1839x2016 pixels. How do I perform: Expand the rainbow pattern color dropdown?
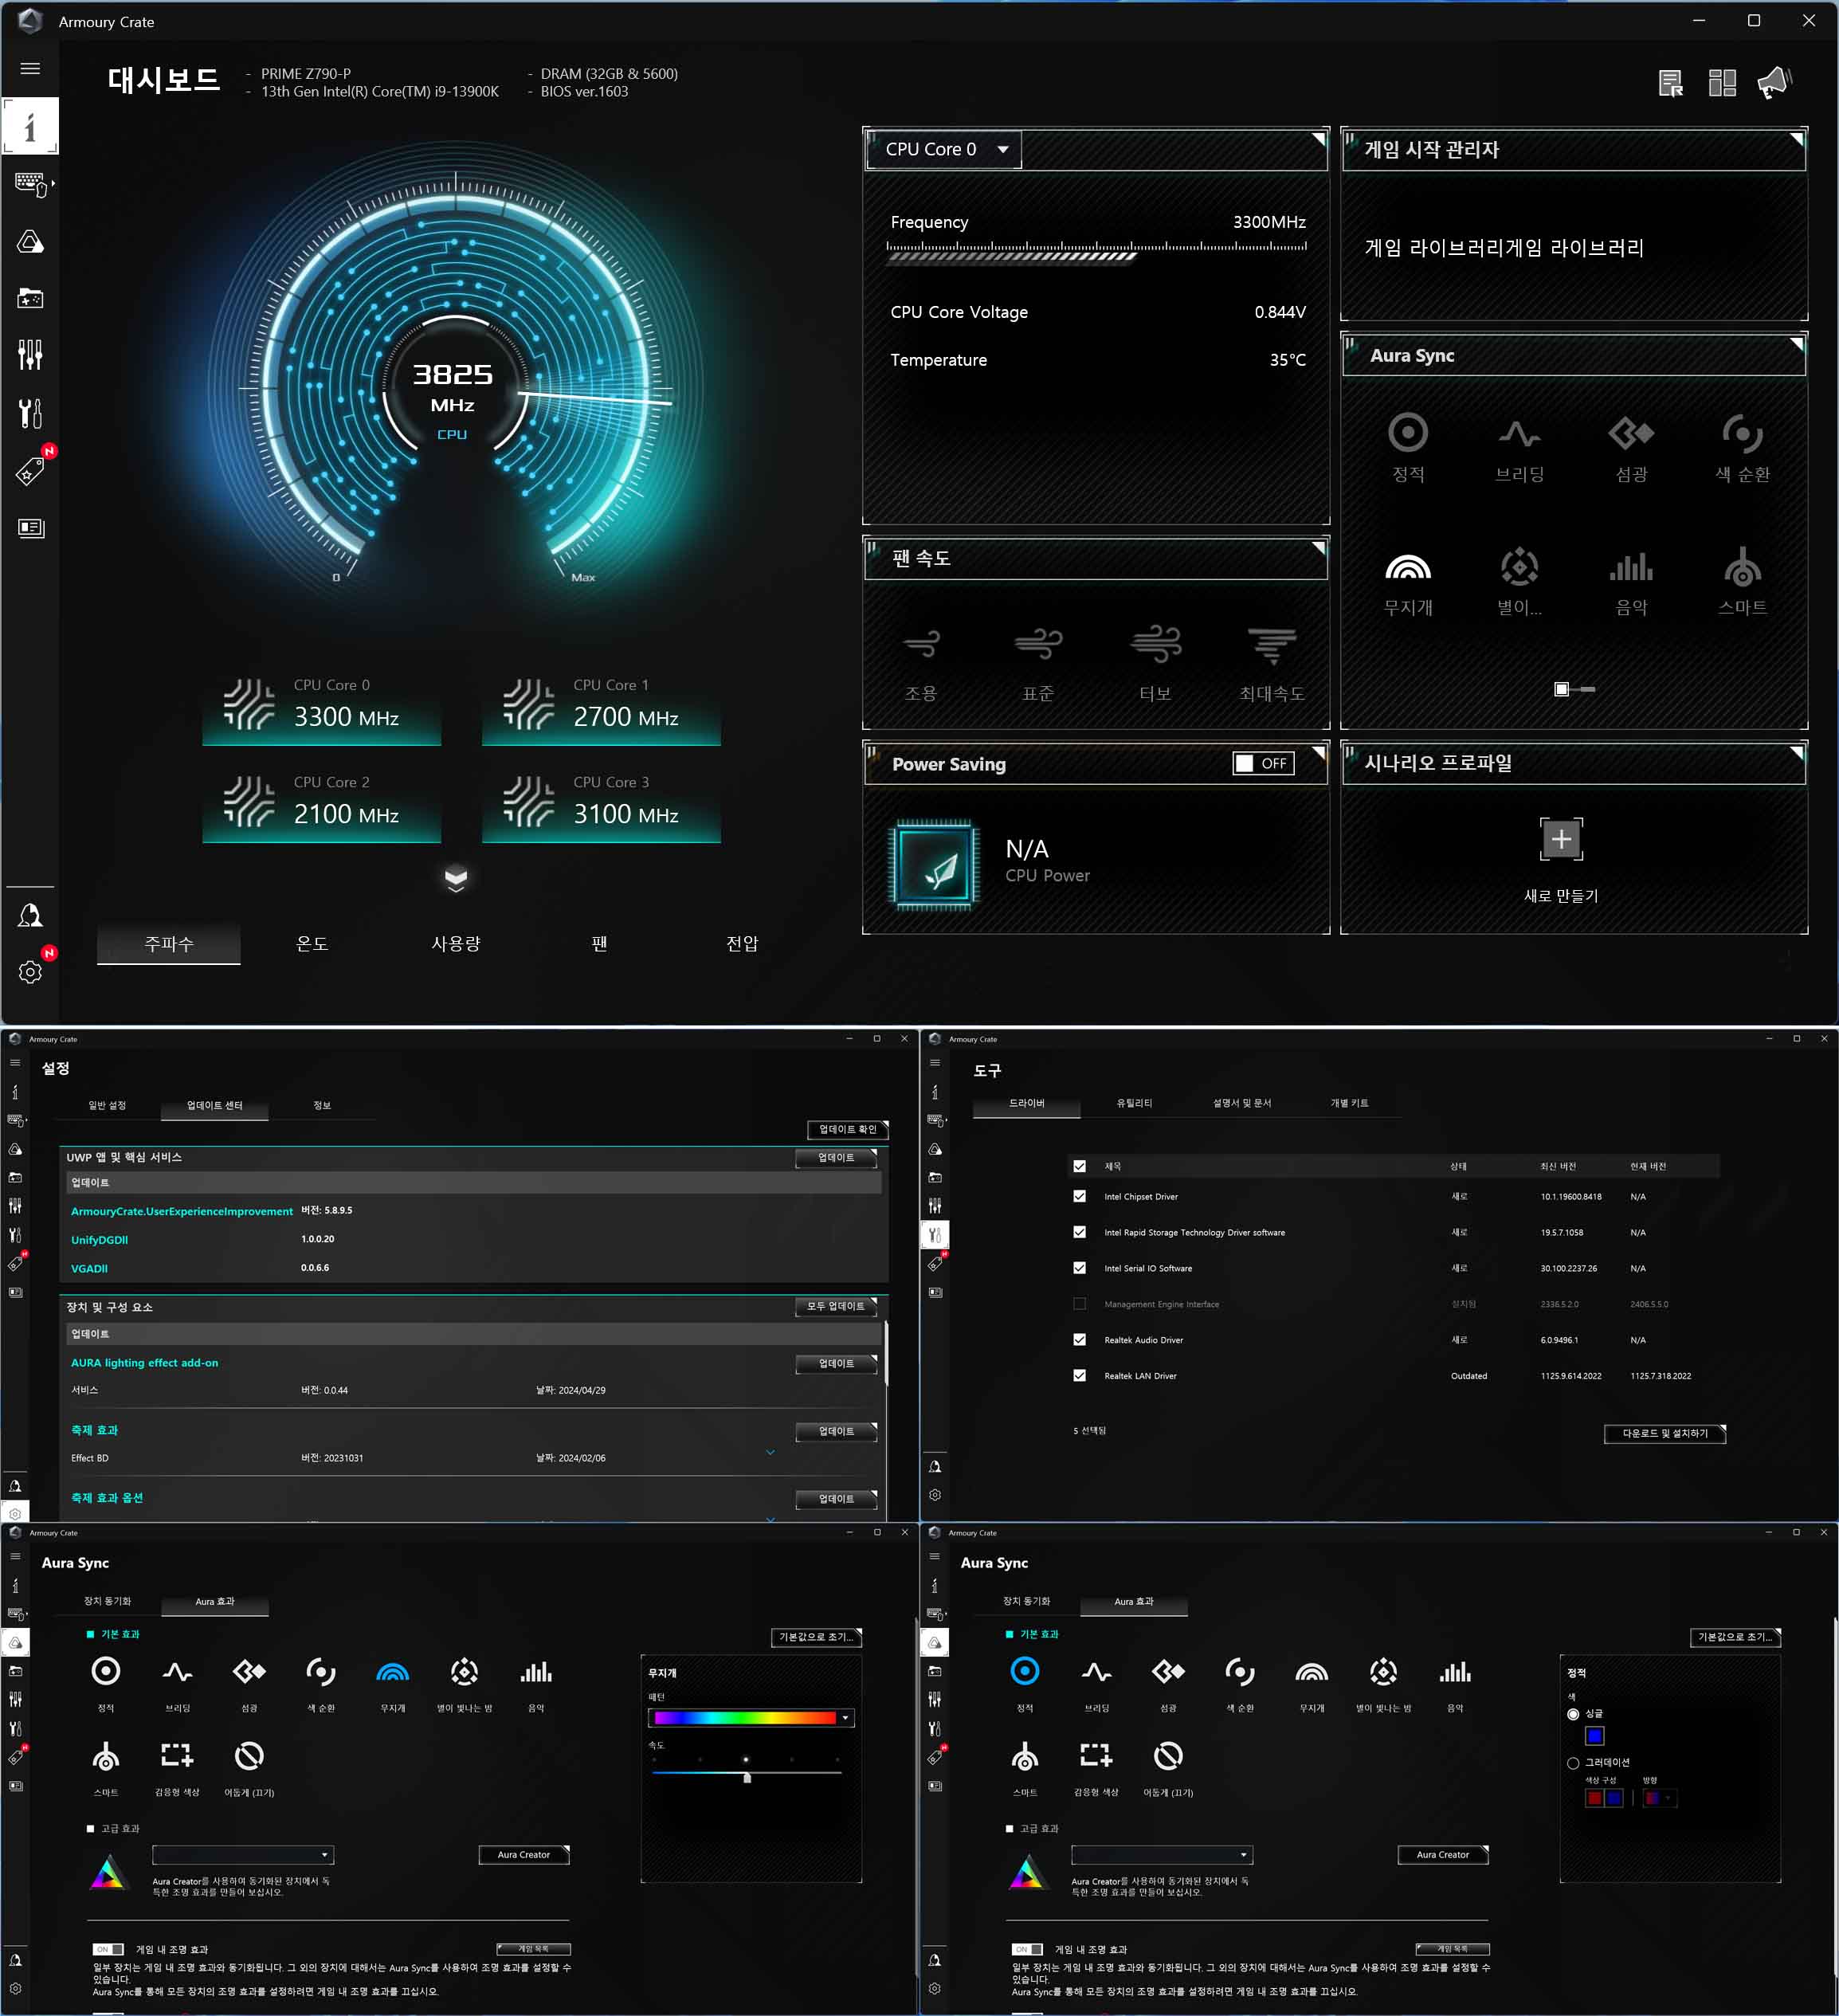tap(846, 1718)
